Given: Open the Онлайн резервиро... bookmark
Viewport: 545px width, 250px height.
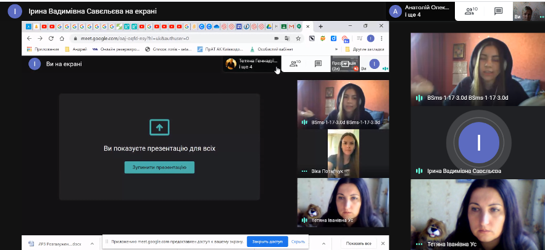Looking at the screenshot, I should [x=116, y=49].
